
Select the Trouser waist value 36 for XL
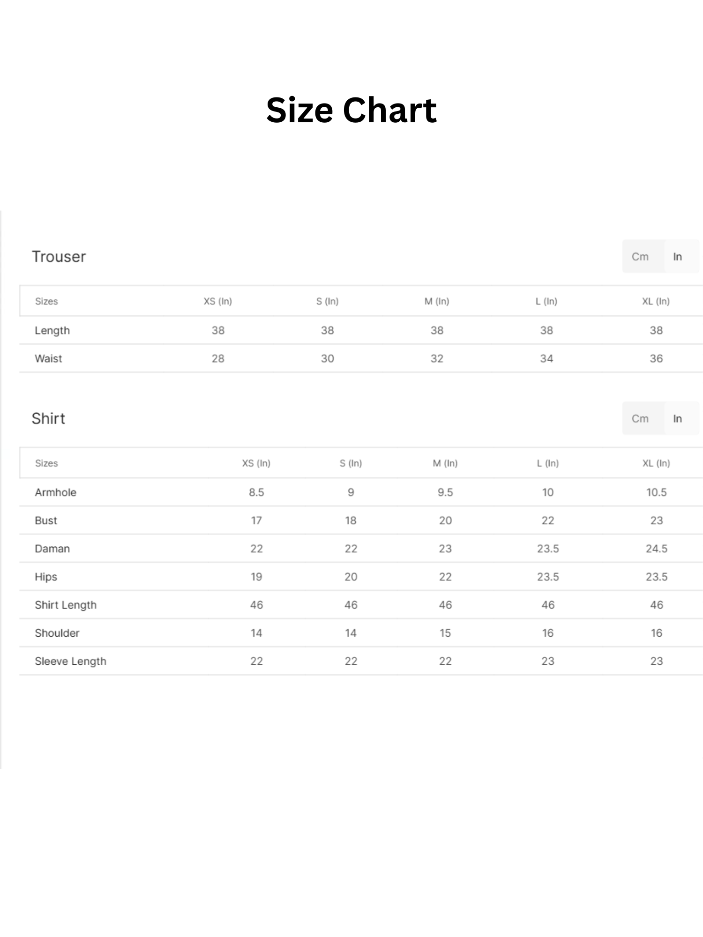[x=656, y=358]
